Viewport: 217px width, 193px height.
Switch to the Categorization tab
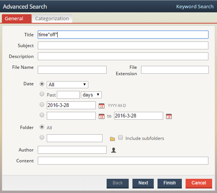tap(52, 19)
